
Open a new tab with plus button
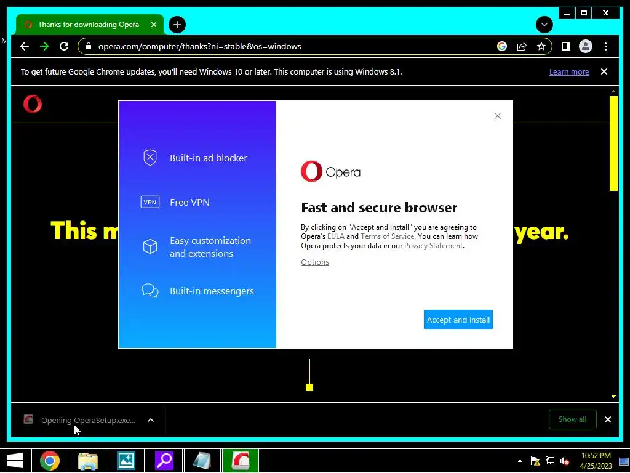pos(177,25)
